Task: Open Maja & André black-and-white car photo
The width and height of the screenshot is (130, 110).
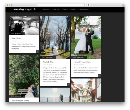Action: point(24,25)
